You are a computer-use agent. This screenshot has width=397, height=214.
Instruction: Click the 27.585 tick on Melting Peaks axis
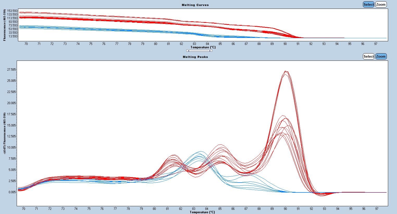(x=11, y=70)
